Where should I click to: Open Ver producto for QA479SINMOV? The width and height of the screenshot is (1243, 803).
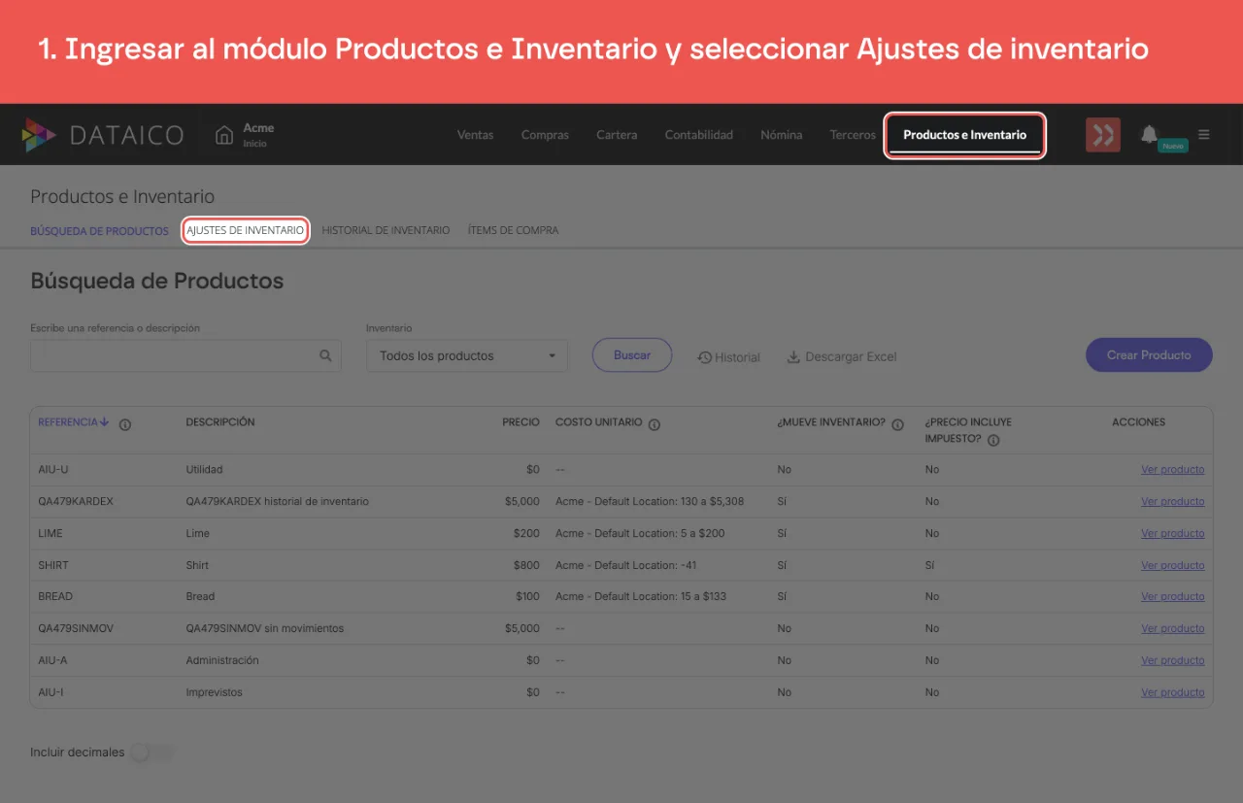[1172, 628]
